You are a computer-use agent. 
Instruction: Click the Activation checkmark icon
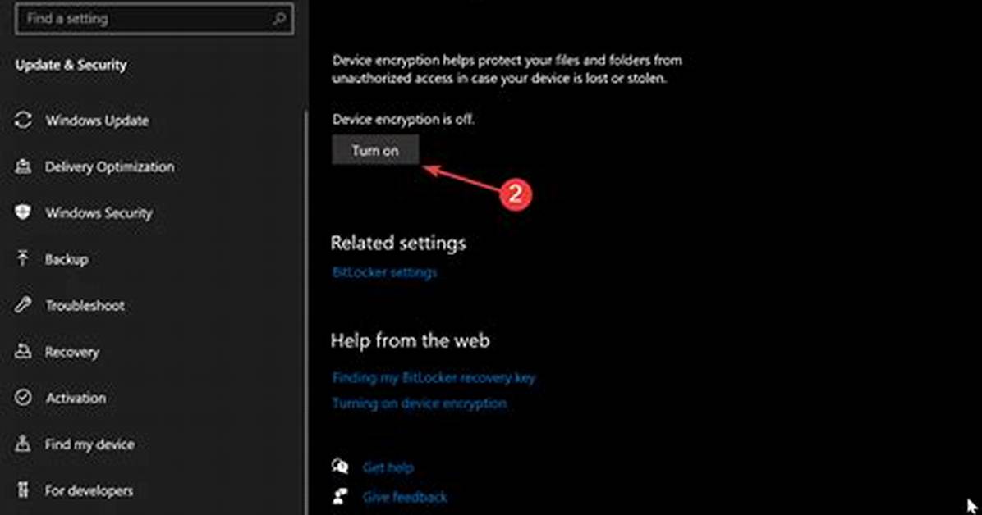coord(23,398)
